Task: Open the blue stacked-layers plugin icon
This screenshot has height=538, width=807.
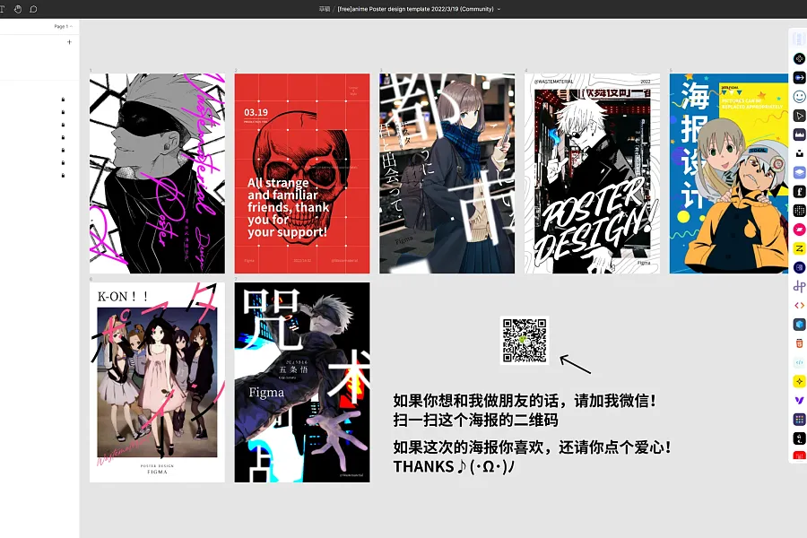Action: tap(799, 172)
